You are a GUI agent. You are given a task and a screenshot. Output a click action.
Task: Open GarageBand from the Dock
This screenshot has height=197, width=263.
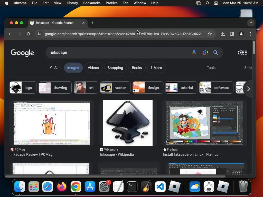(x=146, y=187)
